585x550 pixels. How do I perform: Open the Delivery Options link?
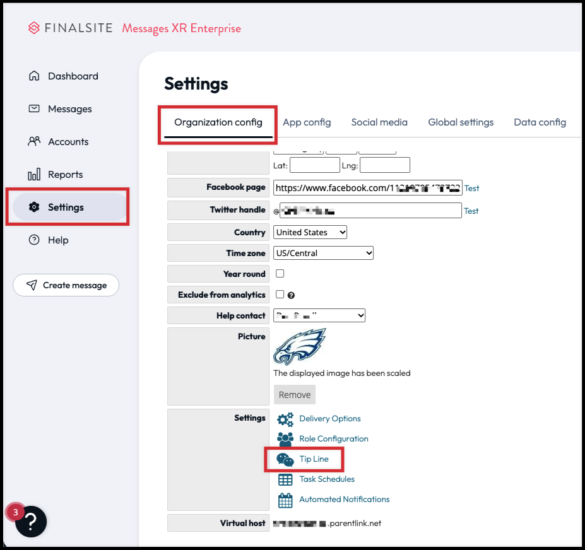(330, 418)
